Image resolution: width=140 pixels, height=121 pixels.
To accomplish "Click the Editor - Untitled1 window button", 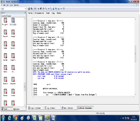I will [x=69, y=108].
